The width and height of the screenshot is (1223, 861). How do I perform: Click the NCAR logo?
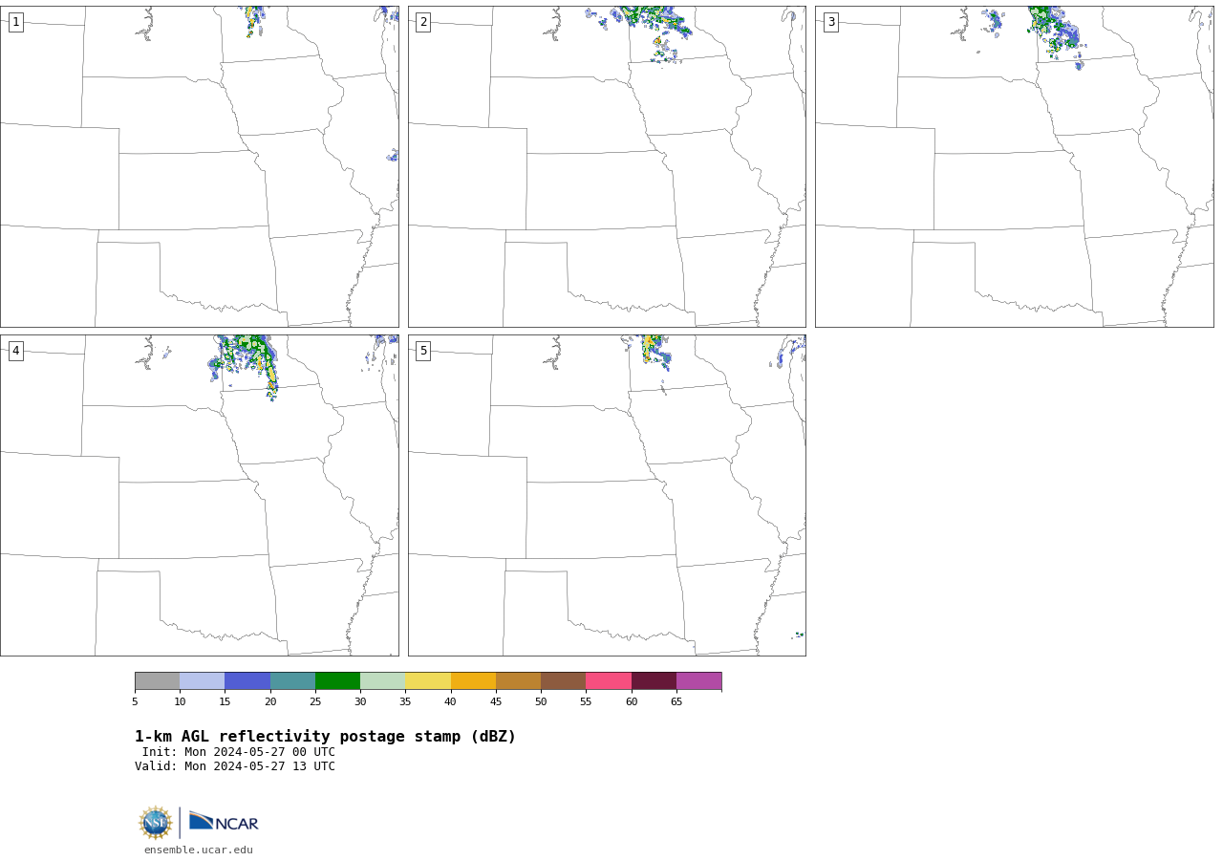[224, 822]
